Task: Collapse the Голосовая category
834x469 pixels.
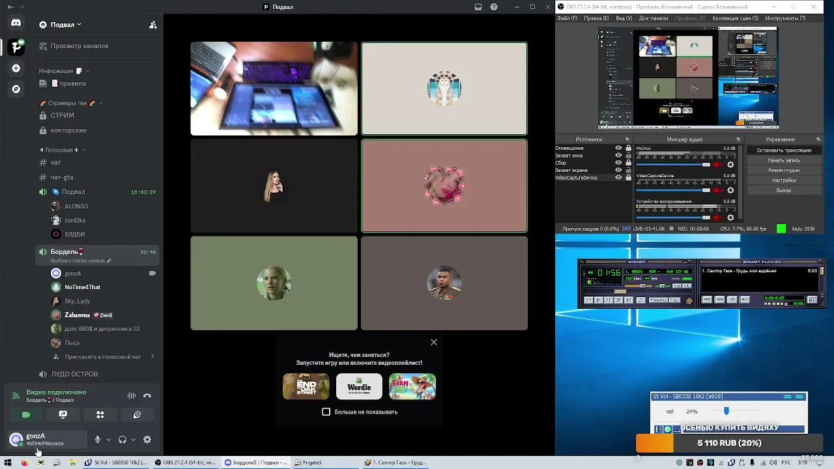Action: click(x=63, y=150)
